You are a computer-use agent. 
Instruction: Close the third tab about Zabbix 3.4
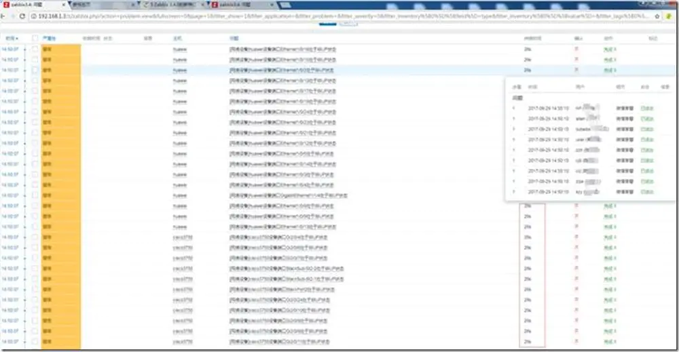(202, 5)
